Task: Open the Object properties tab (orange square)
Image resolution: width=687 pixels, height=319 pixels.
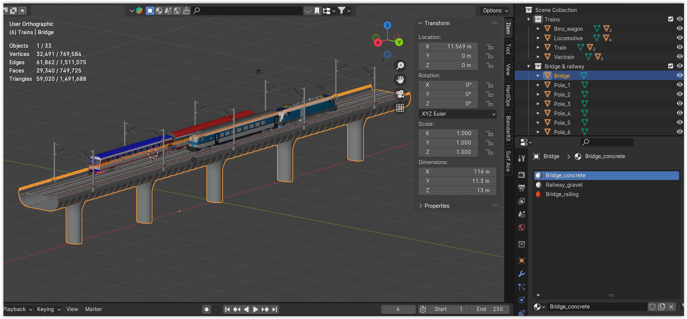Action: [x=521, y=260]
